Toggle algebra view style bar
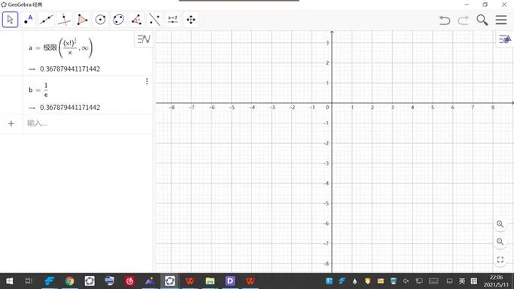The image size is (514, 289). 144,39
